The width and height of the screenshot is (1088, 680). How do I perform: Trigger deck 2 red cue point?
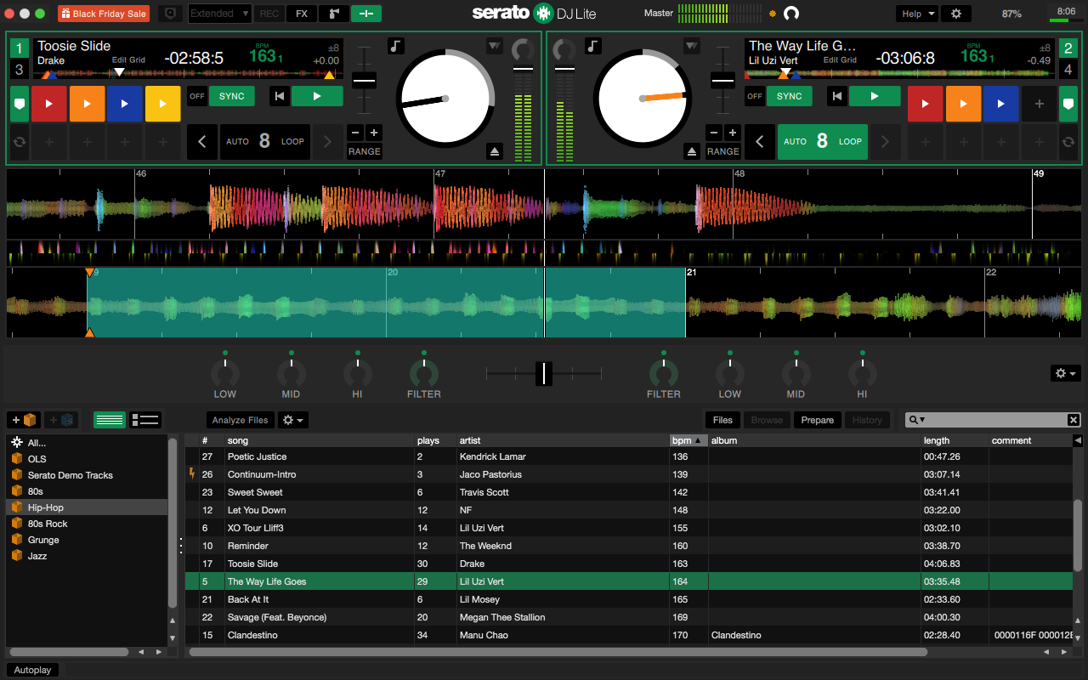click(926, 104)
